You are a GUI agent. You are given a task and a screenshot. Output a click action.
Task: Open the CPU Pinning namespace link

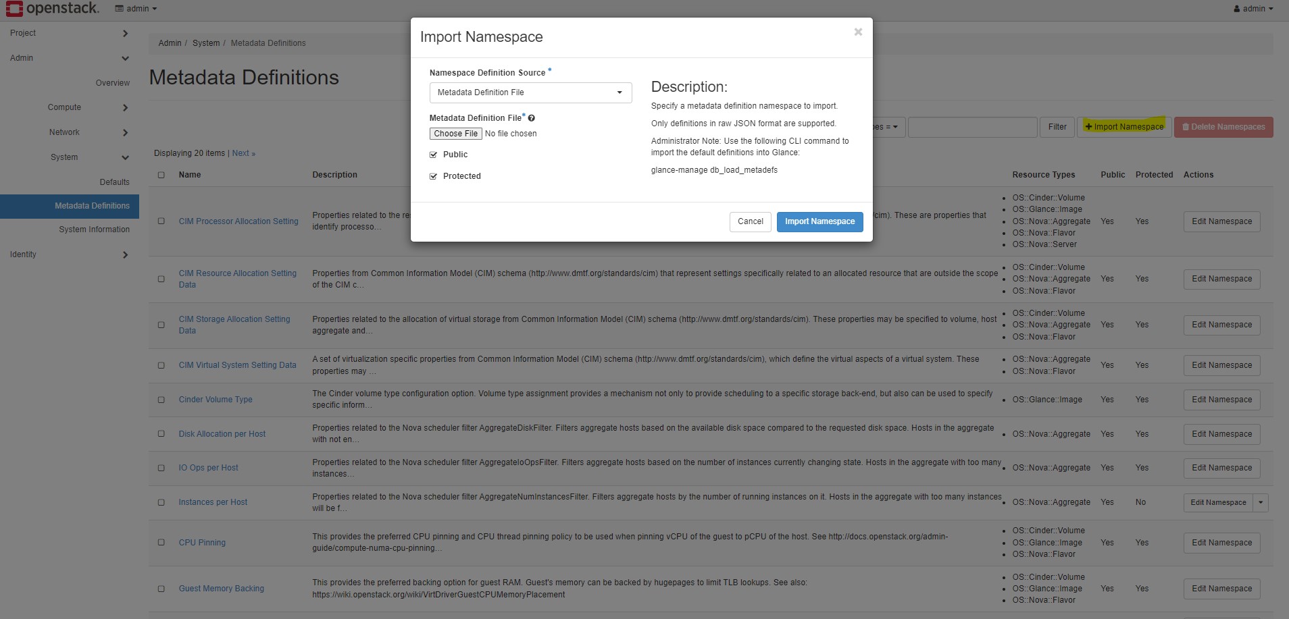pyautogui.click(x=202, y=543)
